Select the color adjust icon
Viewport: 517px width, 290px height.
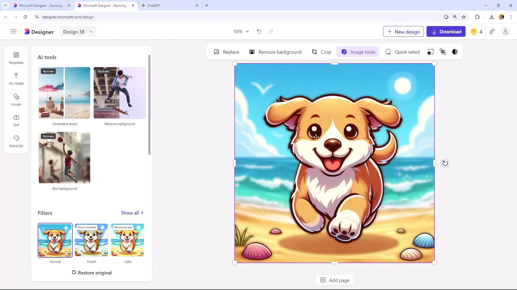(x=455, y=52)
